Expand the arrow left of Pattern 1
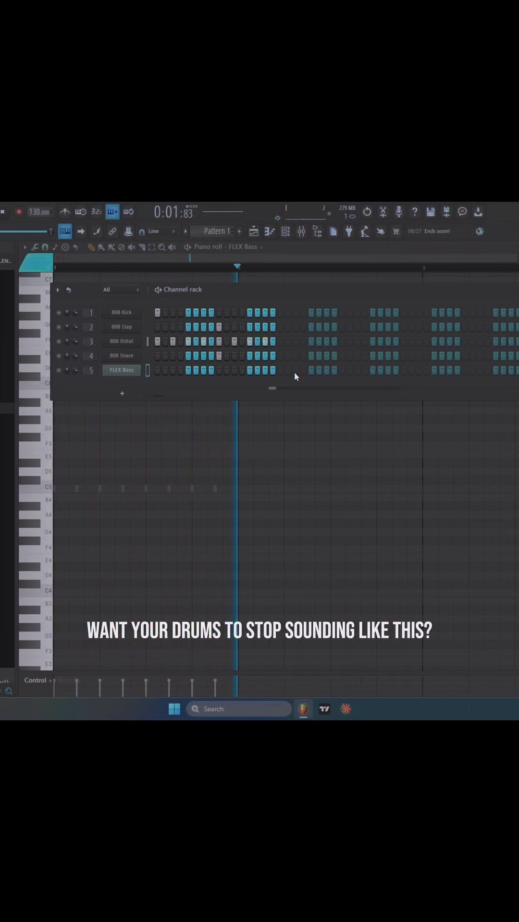Viewport: 519px width, 922px height. click(185, 231)
